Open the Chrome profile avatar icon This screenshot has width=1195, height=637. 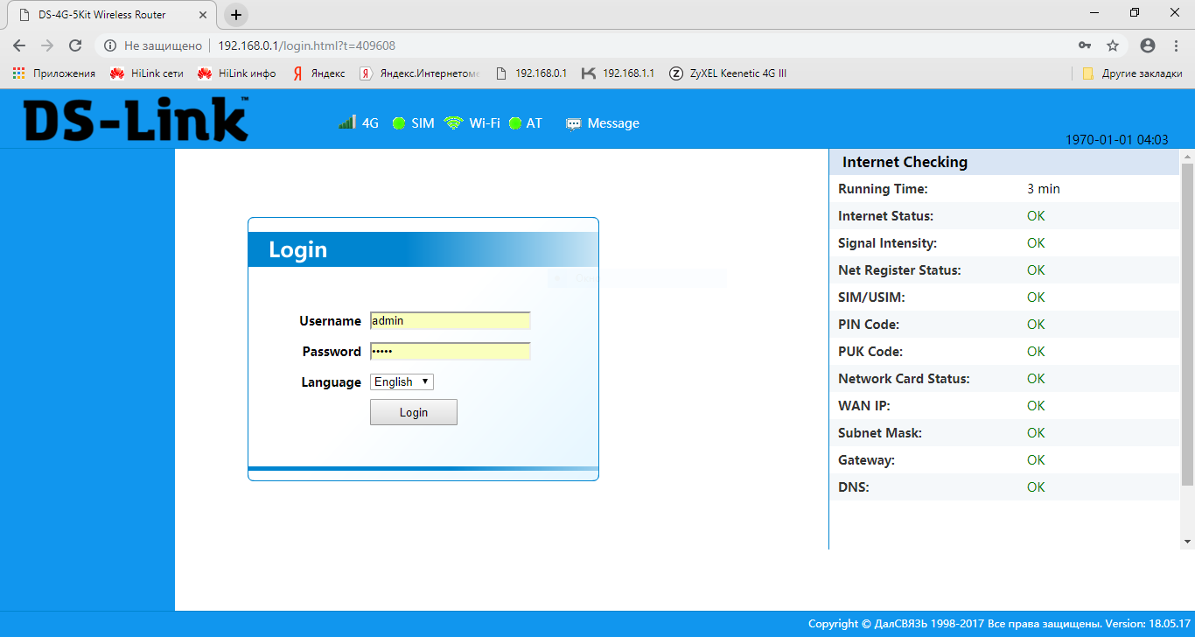1148,45
